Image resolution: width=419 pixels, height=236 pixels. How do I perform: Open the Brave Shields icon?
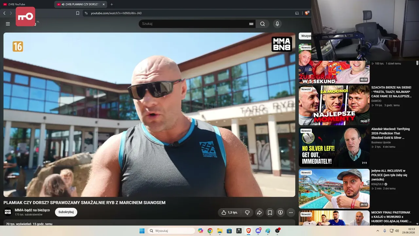(307, 13)
